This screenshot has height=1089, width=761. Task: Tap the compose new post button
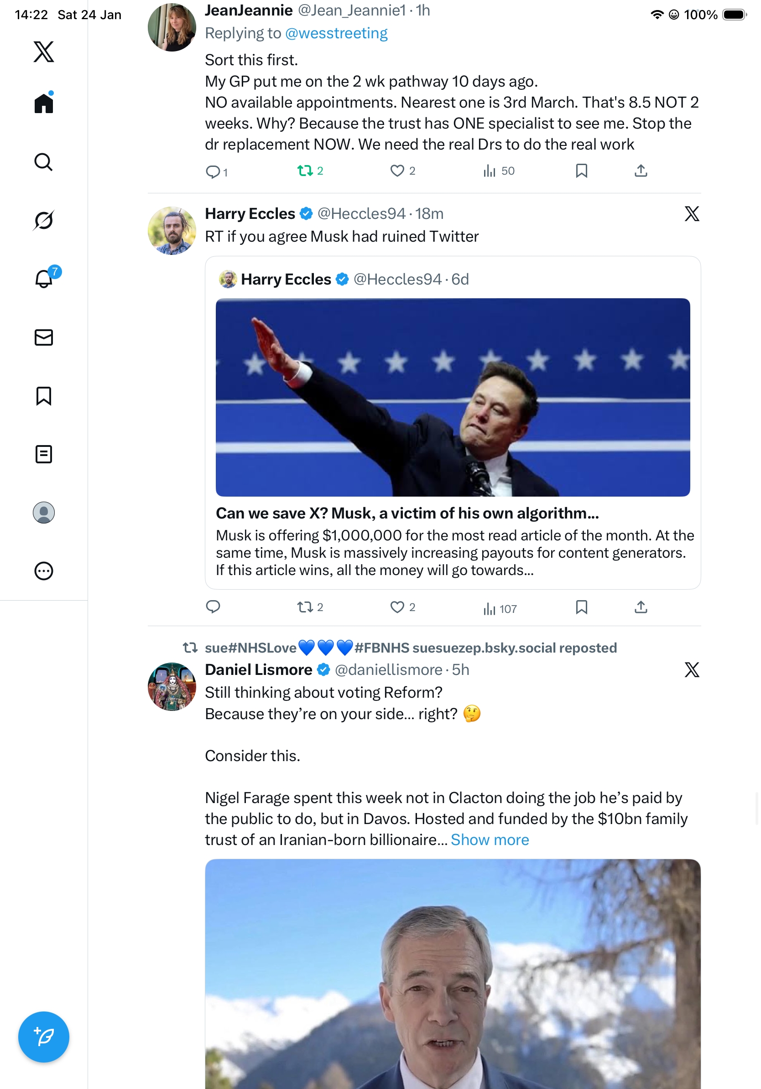(x=44, y=1037)
